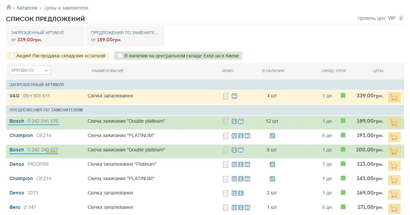
Task: Select 'Свічка запалювання "Platinum"' name text
Action: [122, 164]
